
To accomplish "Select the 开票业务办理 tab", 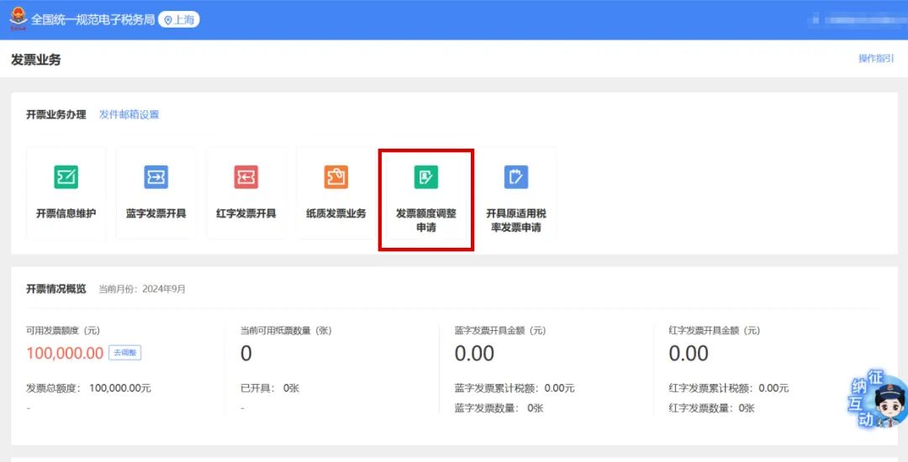I will (x=56, y=114).
